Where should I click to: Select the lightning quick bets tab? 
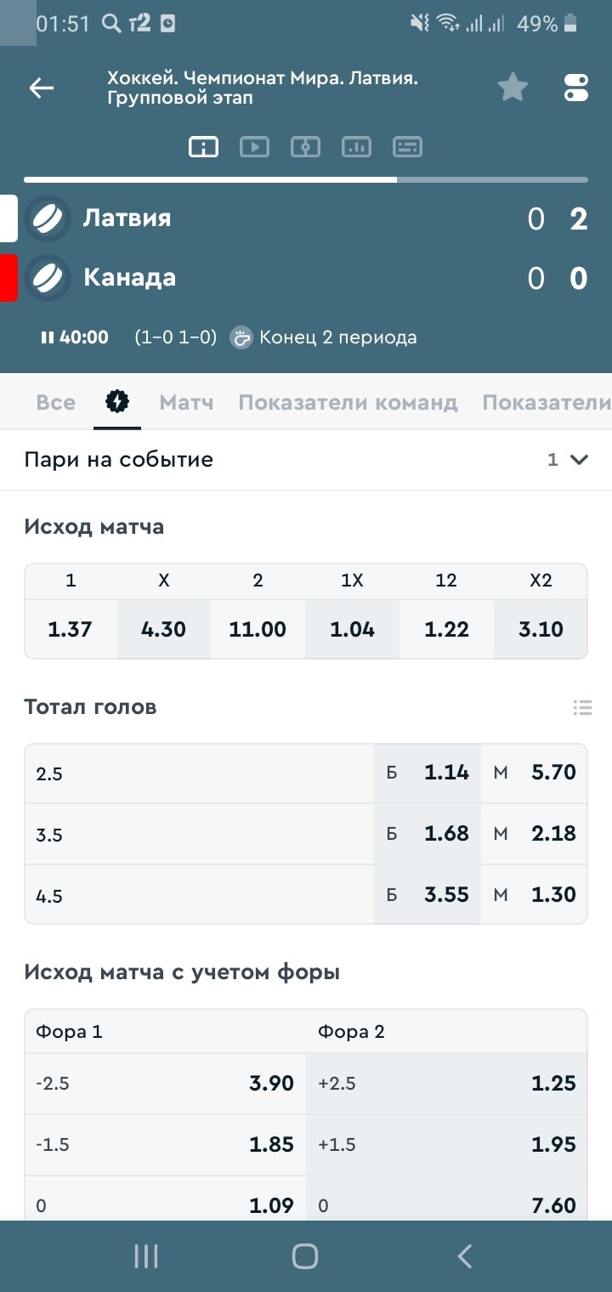click(x=116, y=401)
